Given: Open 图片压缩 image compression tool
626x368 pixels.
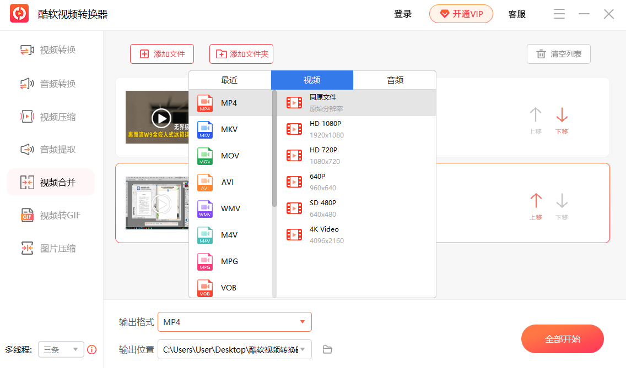Looking at the screenshot, I should click(x=50, y=248).
